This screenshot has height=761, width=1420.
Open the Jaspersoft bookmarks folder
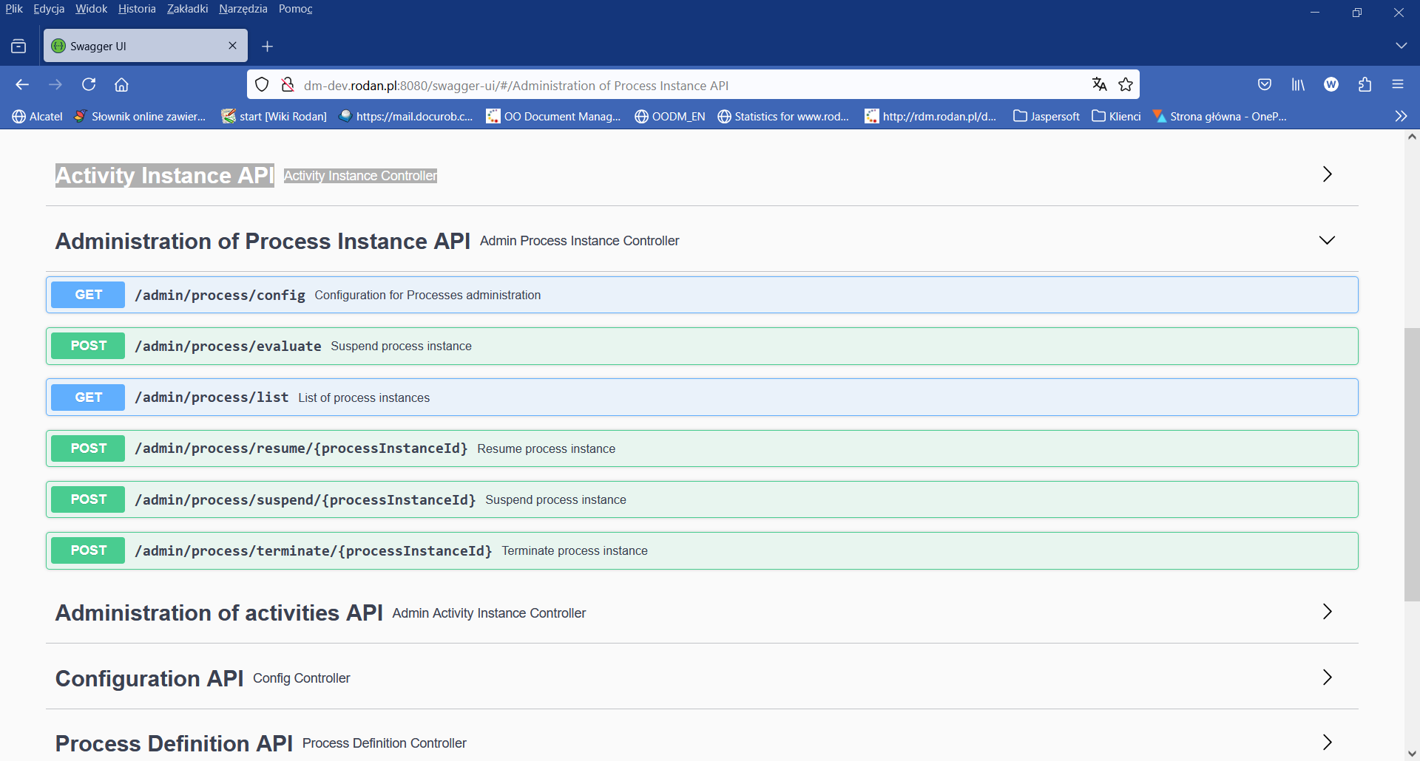pyautogui.click(x=1046, y=116)
